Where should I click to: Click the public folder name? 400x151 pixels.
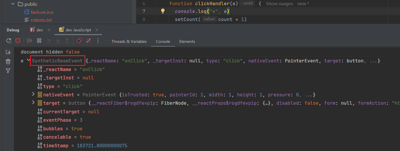pyautogui.click(x=31, y=4)
